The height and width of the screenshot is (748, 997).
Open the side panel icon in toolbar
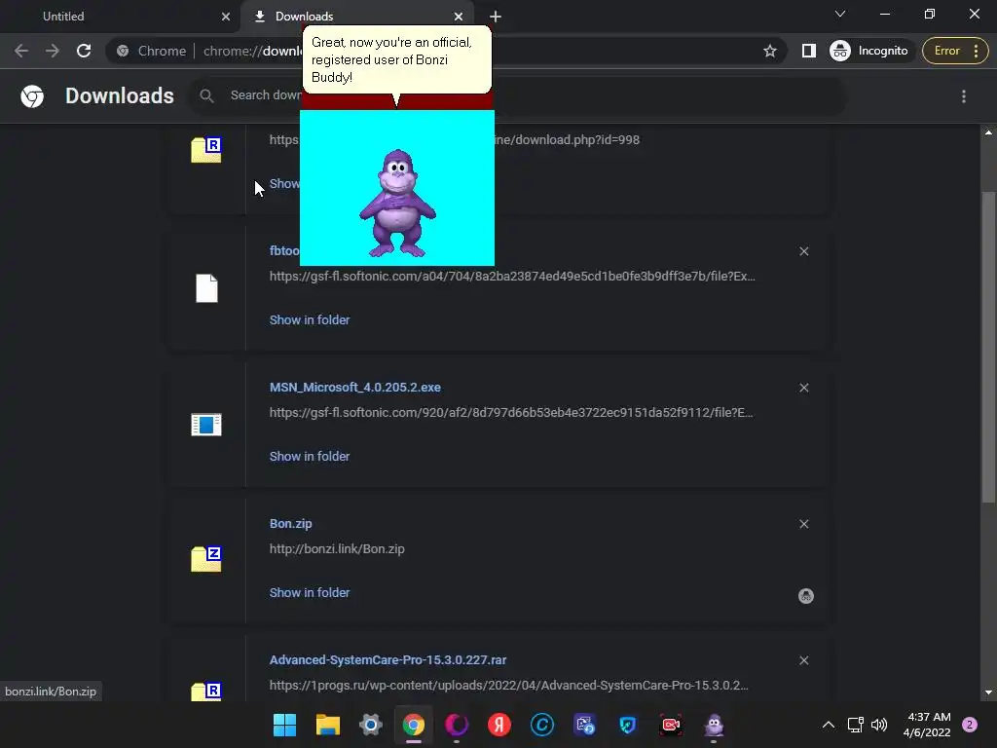(809, 51)
